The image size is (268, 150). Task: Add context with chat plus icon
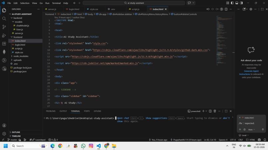click(x=240, y=129)
